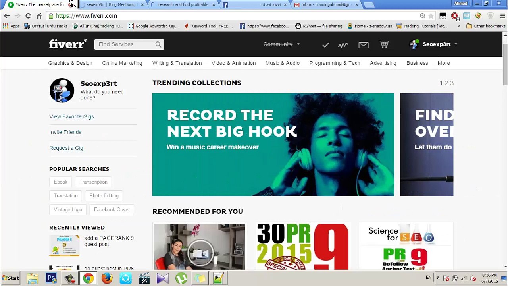Switch to the Gmail Inbox tab
The width and height of the screenshot is (508, 286).
point(325,5)
